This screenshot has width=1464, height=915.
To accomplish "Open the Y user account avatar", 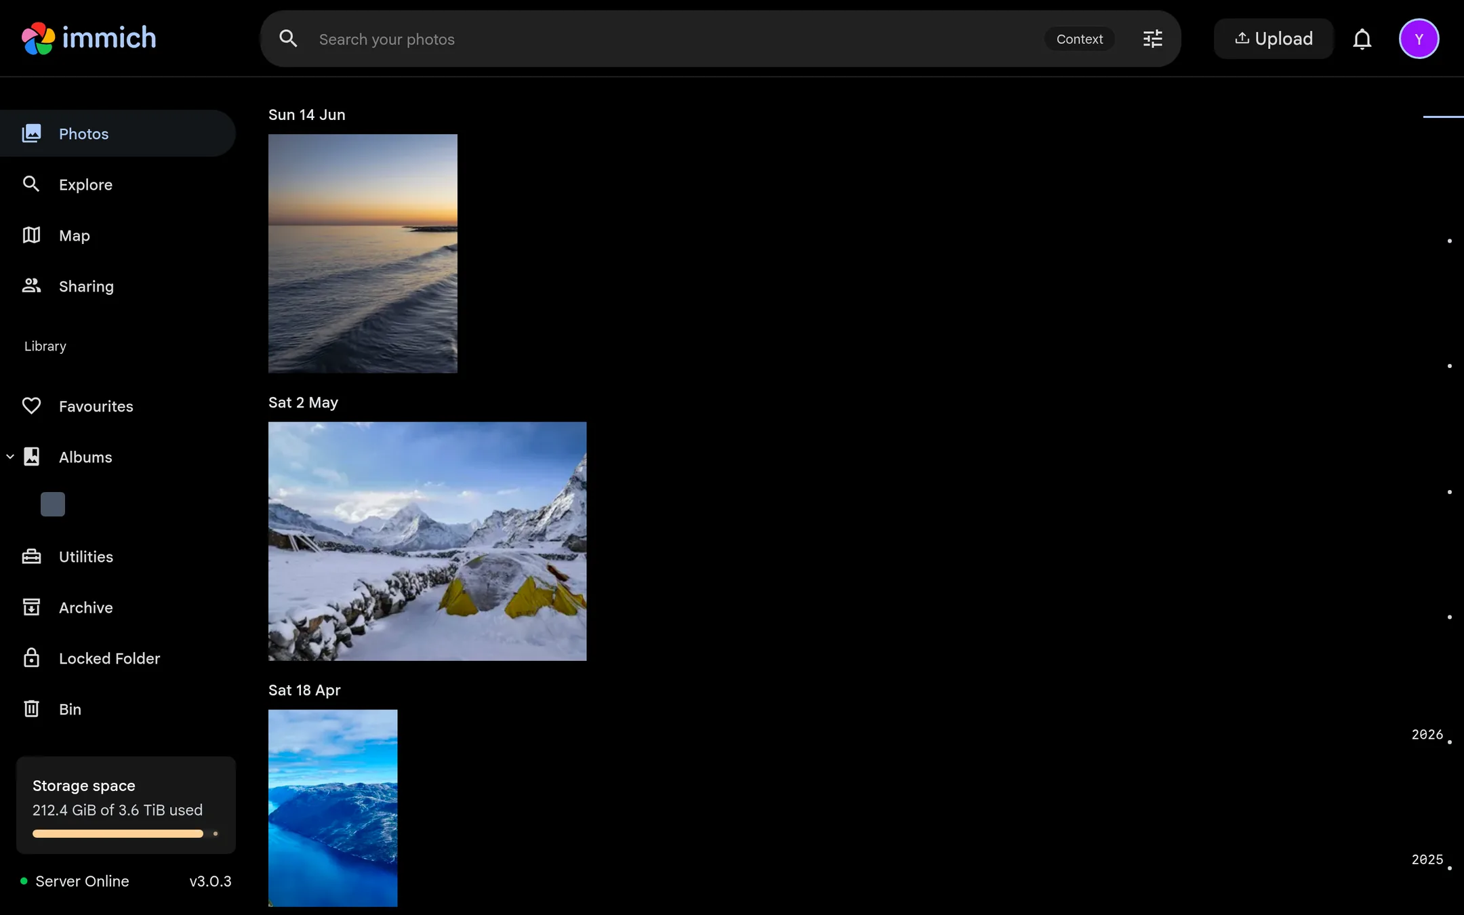I will (1419, 39).
